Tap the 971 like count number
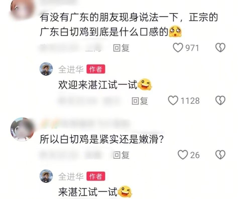 tap(192, 48)
